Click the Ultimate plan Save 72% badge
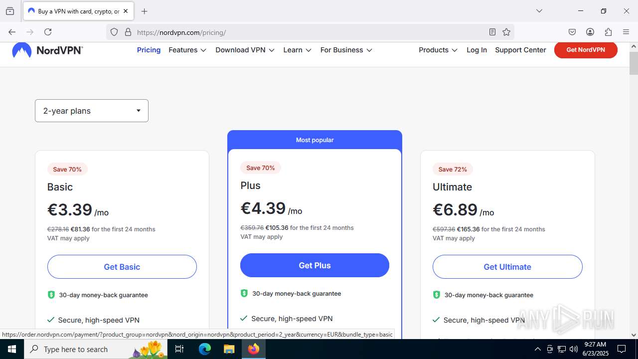 (x=453, y=169)
